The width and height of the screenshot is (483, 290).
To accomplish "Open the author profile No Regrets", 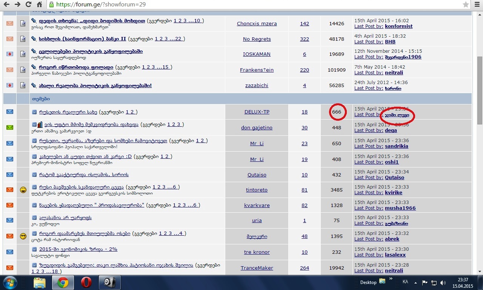I will coord(257,39).
